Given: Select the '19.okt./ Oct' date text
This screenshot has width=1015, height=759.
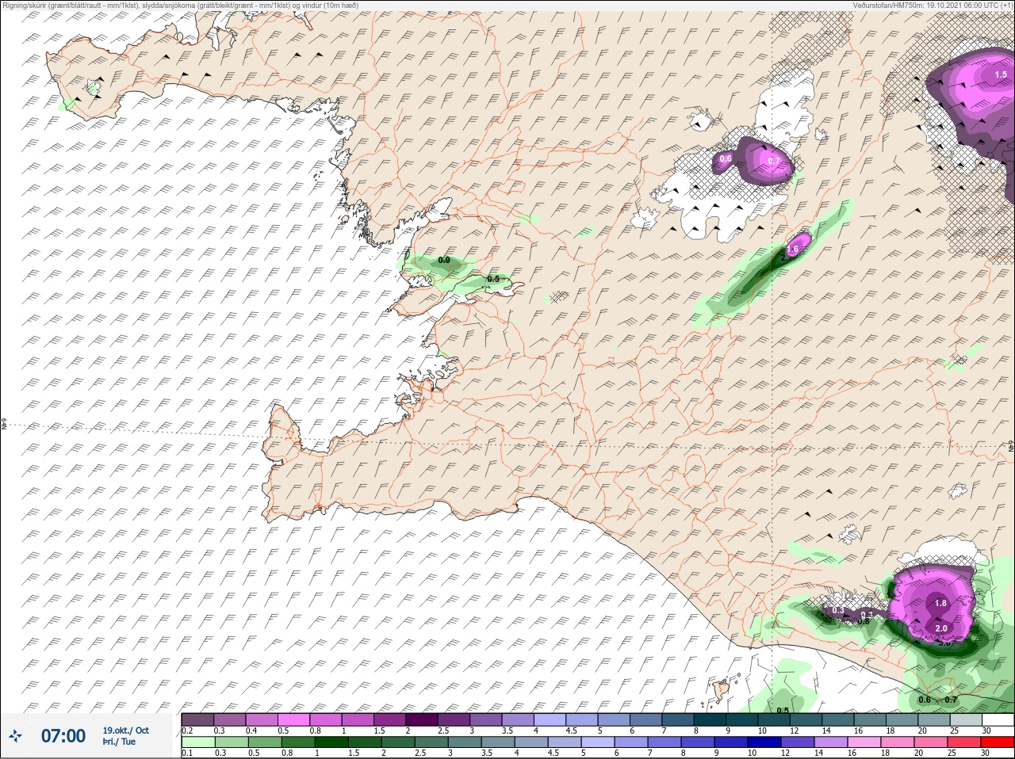Looking at the screenshot, I should tap(125, 730).
